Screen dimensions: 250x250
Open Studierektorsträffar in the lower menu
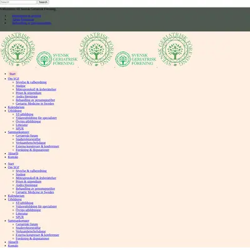click(x=28, y=227)
